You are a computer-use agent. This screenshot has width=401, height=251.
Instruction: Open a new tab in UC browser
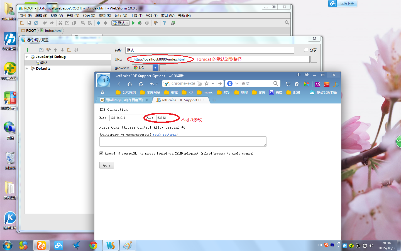coord(214,100)
